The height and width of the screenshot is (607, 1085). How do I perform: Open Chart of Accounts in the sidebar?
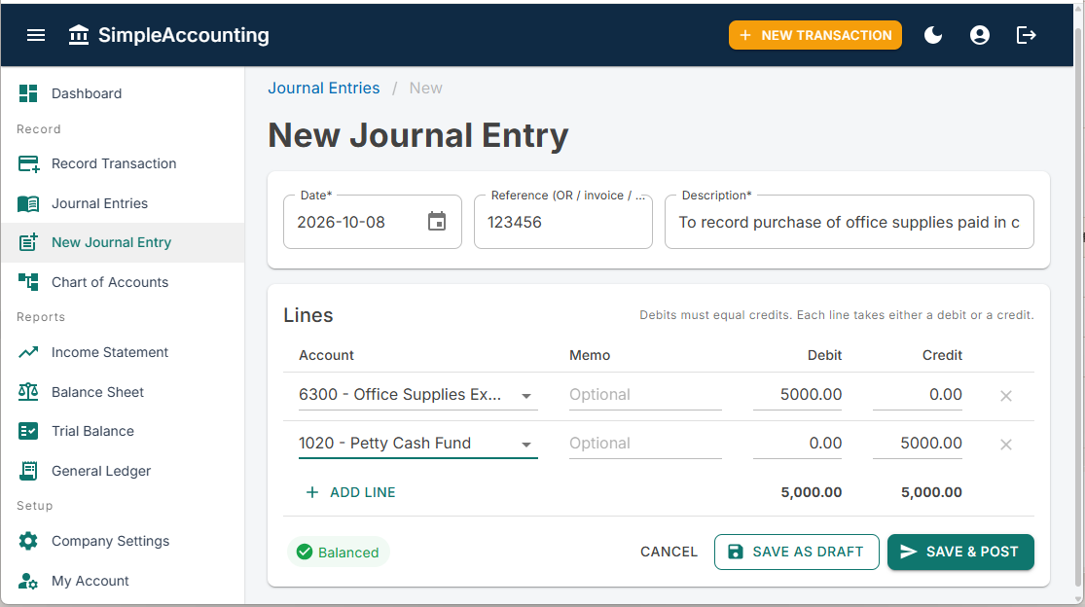pos(123,282)
